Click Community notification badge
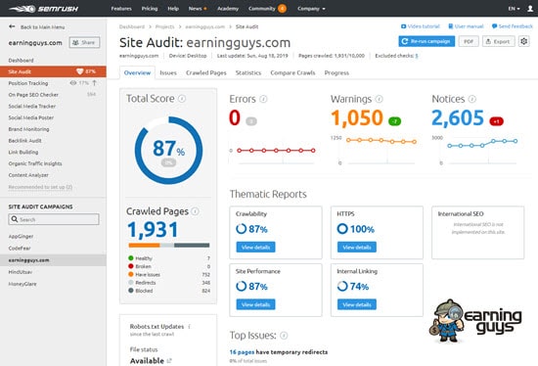 282,9
